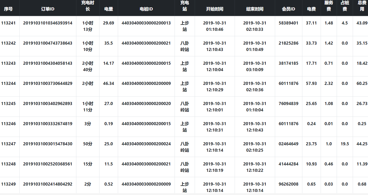
Task: Click the 序号 column header
Action: pos(8,9)
